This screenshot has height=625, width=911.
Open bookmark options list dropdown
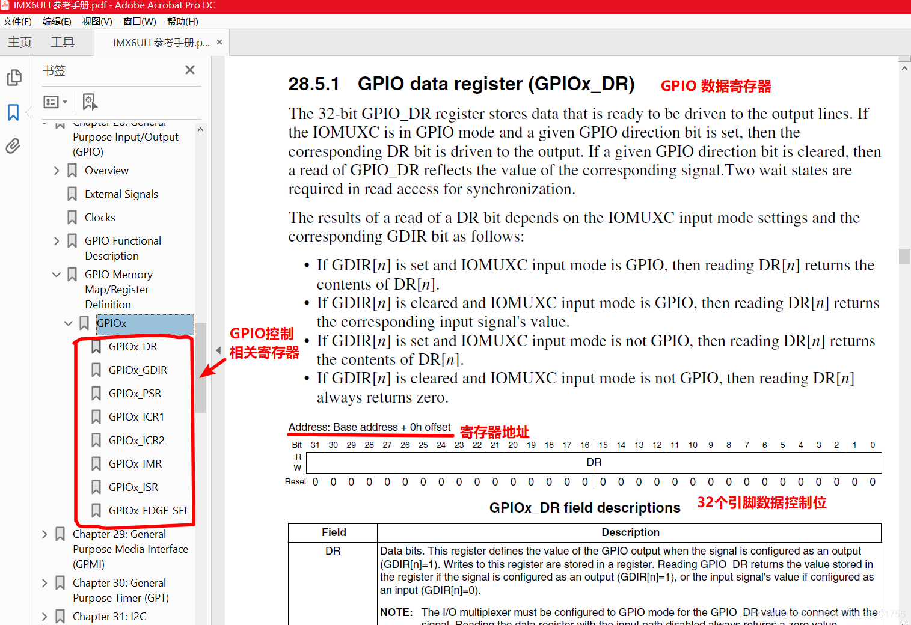55,102
